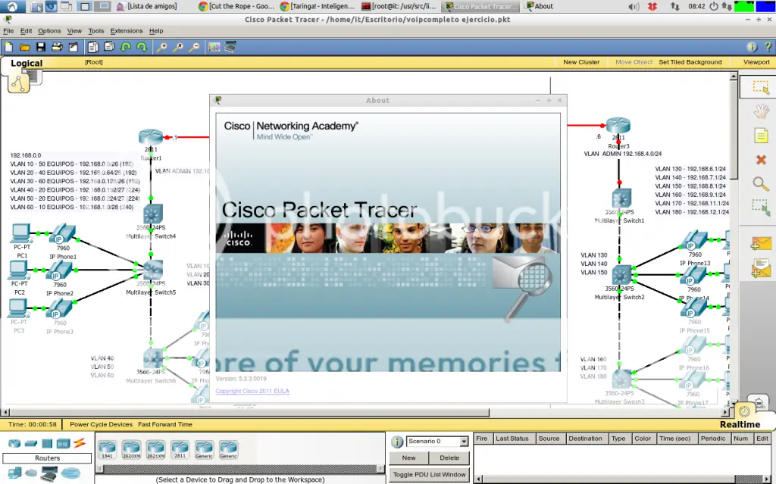
Task: Open the Tools menu
Action: pyautogui.click(x=96, y=31)
